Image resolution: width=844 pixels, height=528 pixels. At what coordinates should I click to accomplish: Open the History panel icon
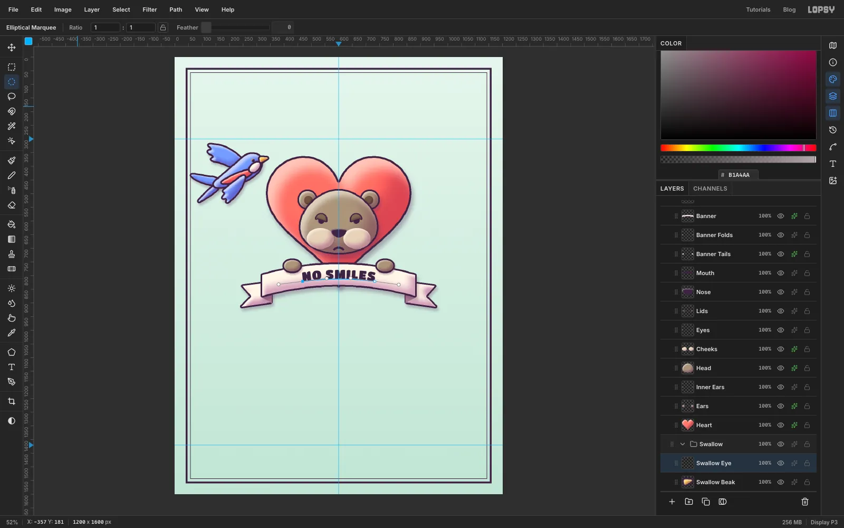click(833, 130)
